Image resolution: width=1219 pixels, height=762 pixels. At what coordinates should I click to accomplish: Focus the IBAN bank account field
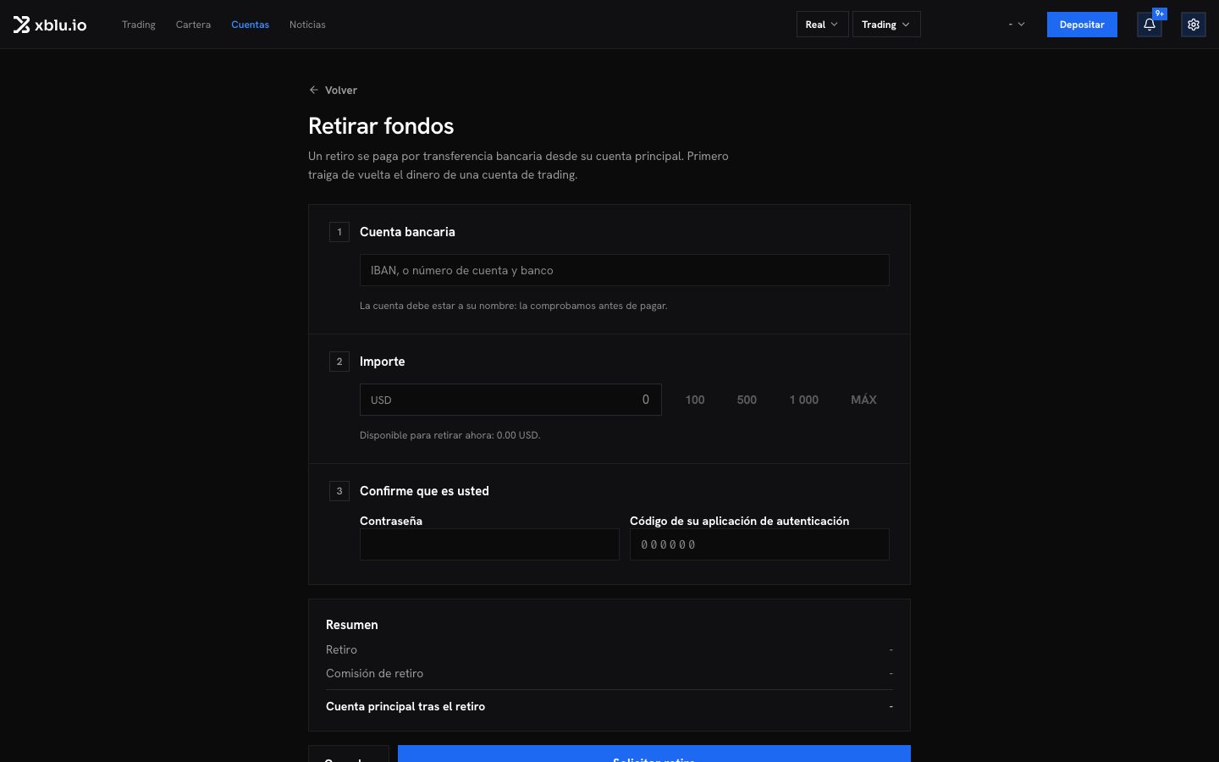(x=625, y=270)
